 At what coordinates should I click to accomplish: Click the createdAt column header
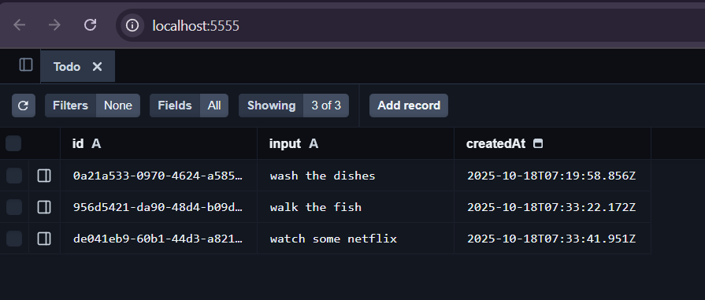click(553, 143)
